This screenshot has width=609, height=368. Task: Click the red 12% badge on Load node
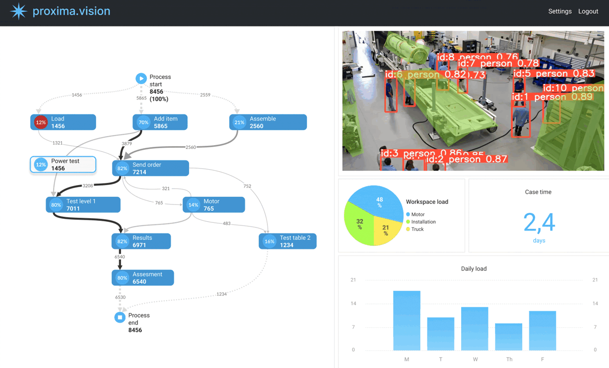41,122
